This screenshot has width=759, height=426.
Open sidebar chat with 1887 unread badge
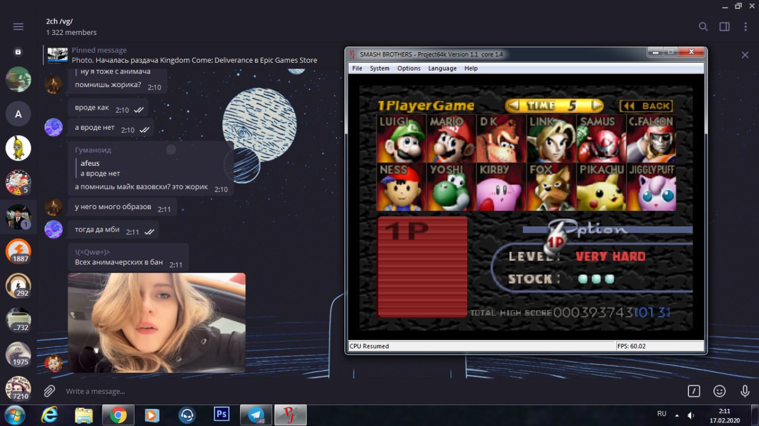[x=18, y=251]
